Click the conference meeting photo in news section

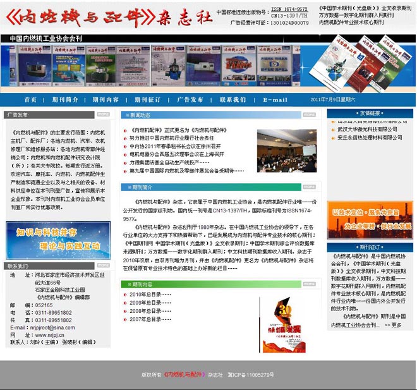tap(287, 151)
